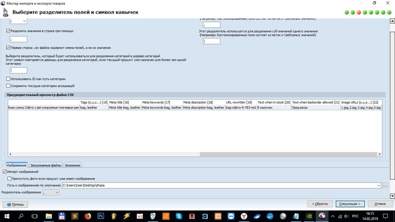Launch Sublime Text from taskbar
The width and height of the screenshot is (395, 222).
point(75,216)
